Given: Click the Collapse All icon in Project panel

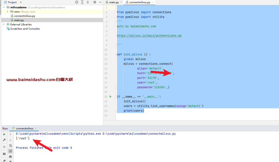Looking at the screenshot, I should (x=87, y=2).
